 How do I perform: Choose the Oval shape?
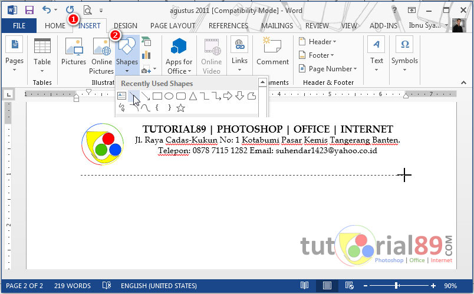[169, 97]
